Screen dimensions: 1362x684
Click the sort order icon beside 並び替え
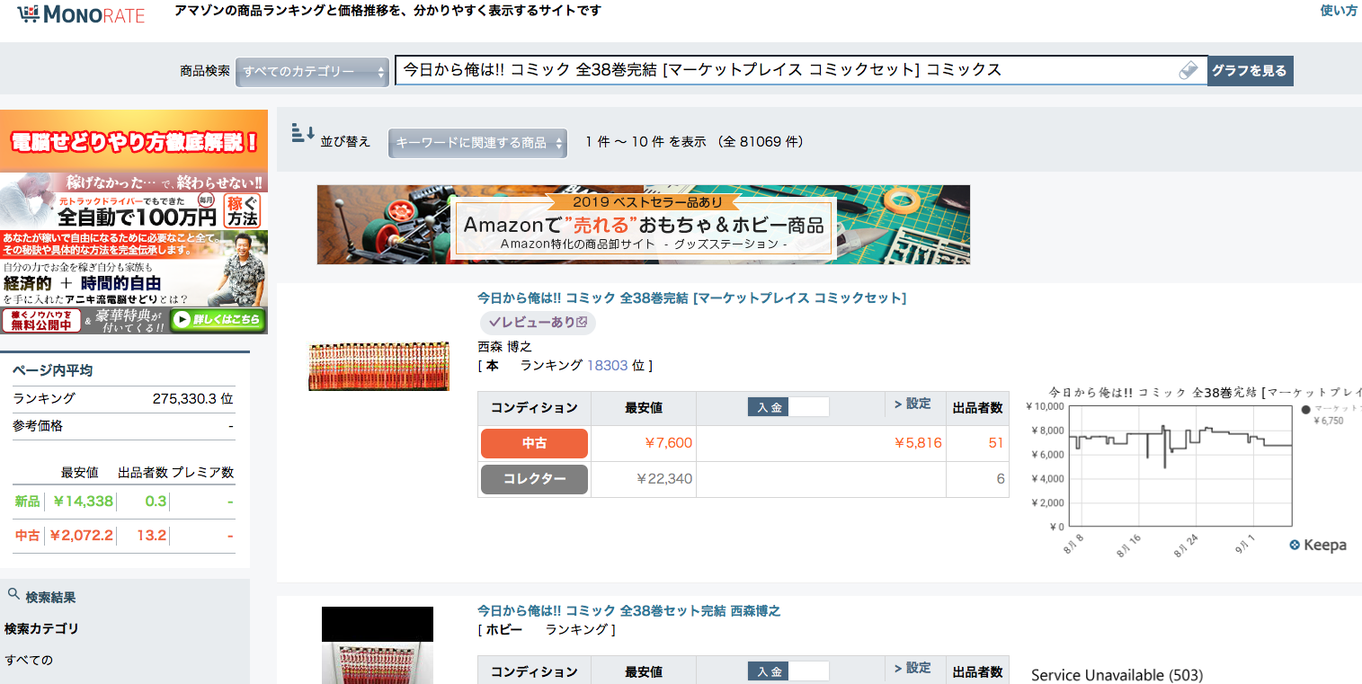coord(303,135)
